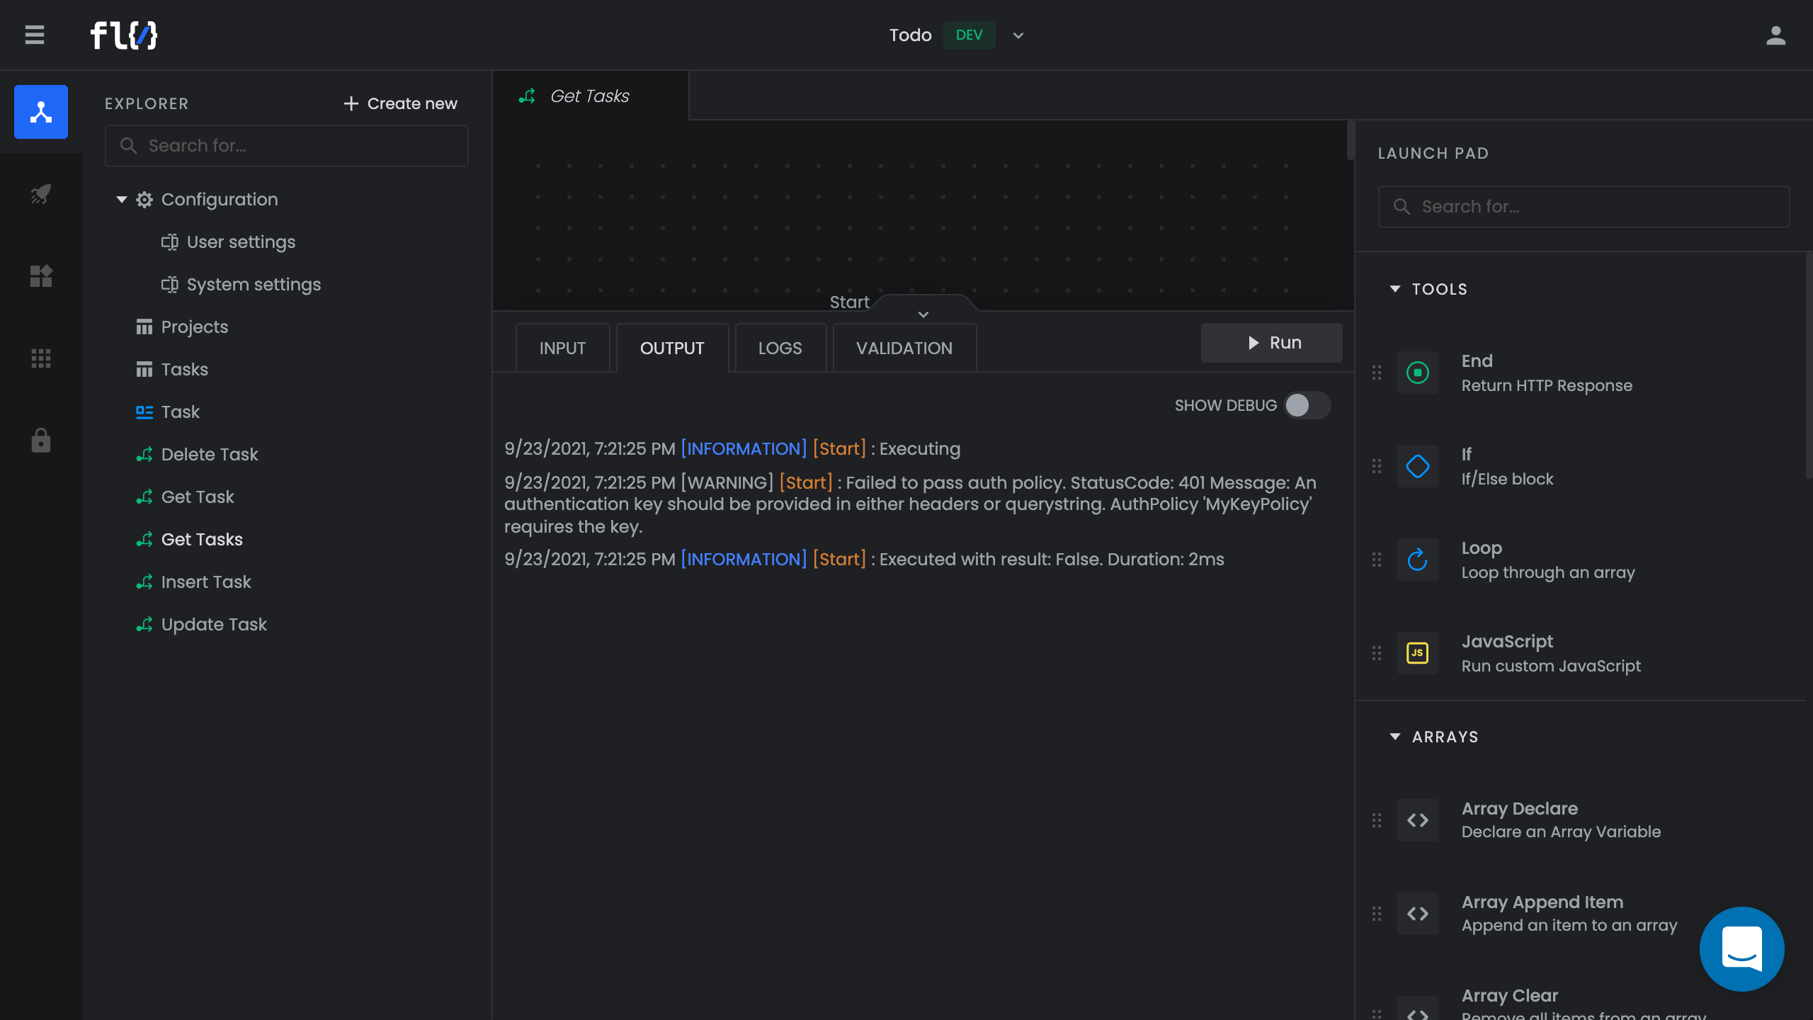1813x1020 pixels.
Task: Click the Loop tool icon
Action: click(1417, 560)
